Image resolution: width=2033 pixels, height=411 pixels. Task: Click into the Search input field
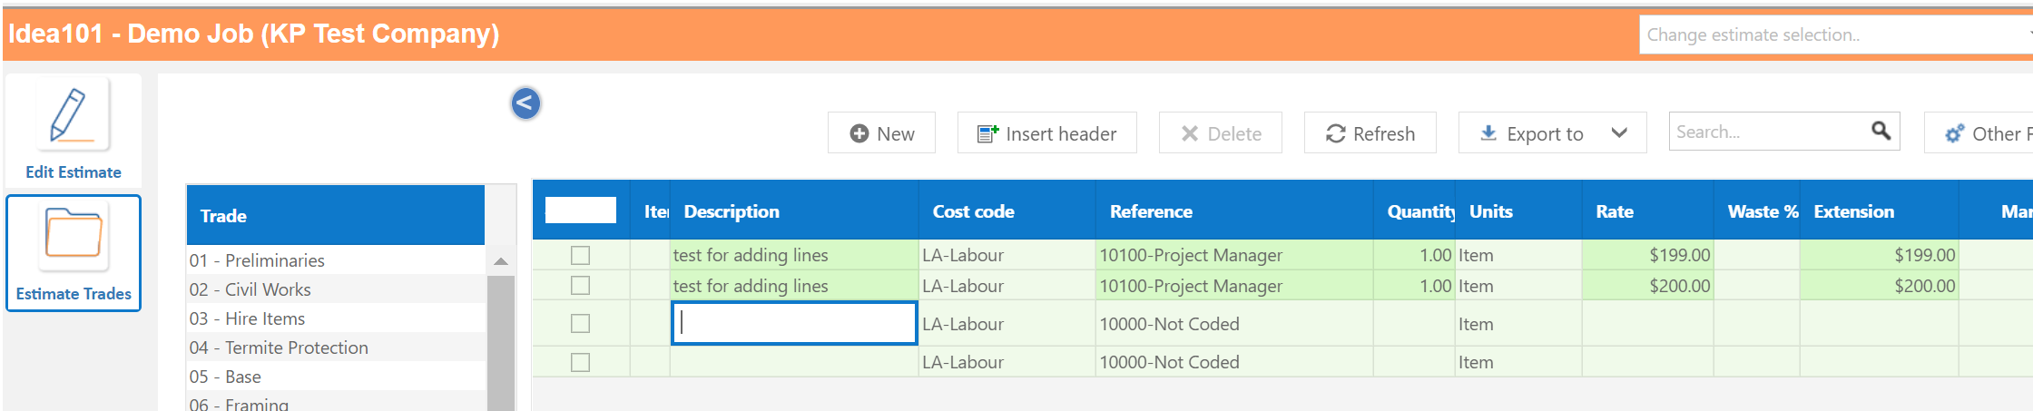pos(1768,132)
